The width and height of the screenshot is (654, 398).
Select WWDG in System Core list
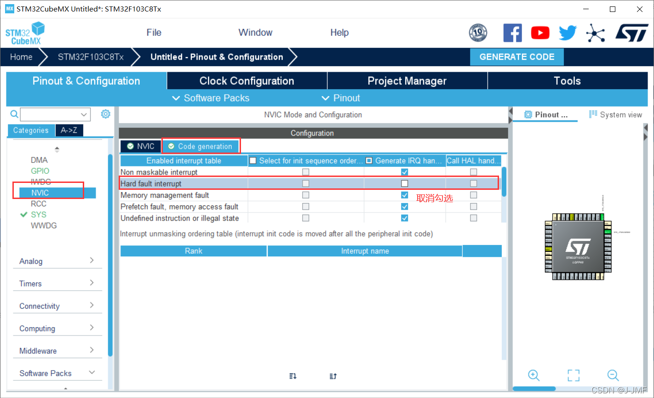pyautogui.click(x=44, y=226)
